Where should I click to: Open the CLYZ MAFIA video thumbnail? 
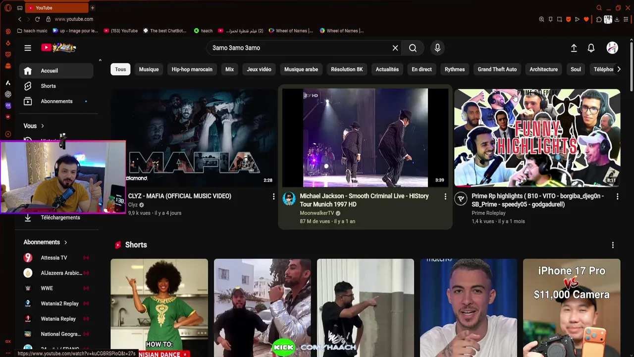tap(193, 138)
